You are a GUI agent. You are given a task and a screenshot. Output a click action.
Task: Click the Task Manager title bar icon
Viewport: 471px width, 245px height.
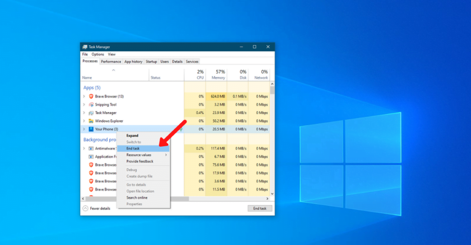(85, 47)
